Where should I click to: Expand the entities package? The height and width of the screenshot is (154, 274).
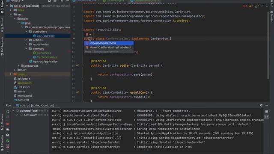tap(26, 40)
